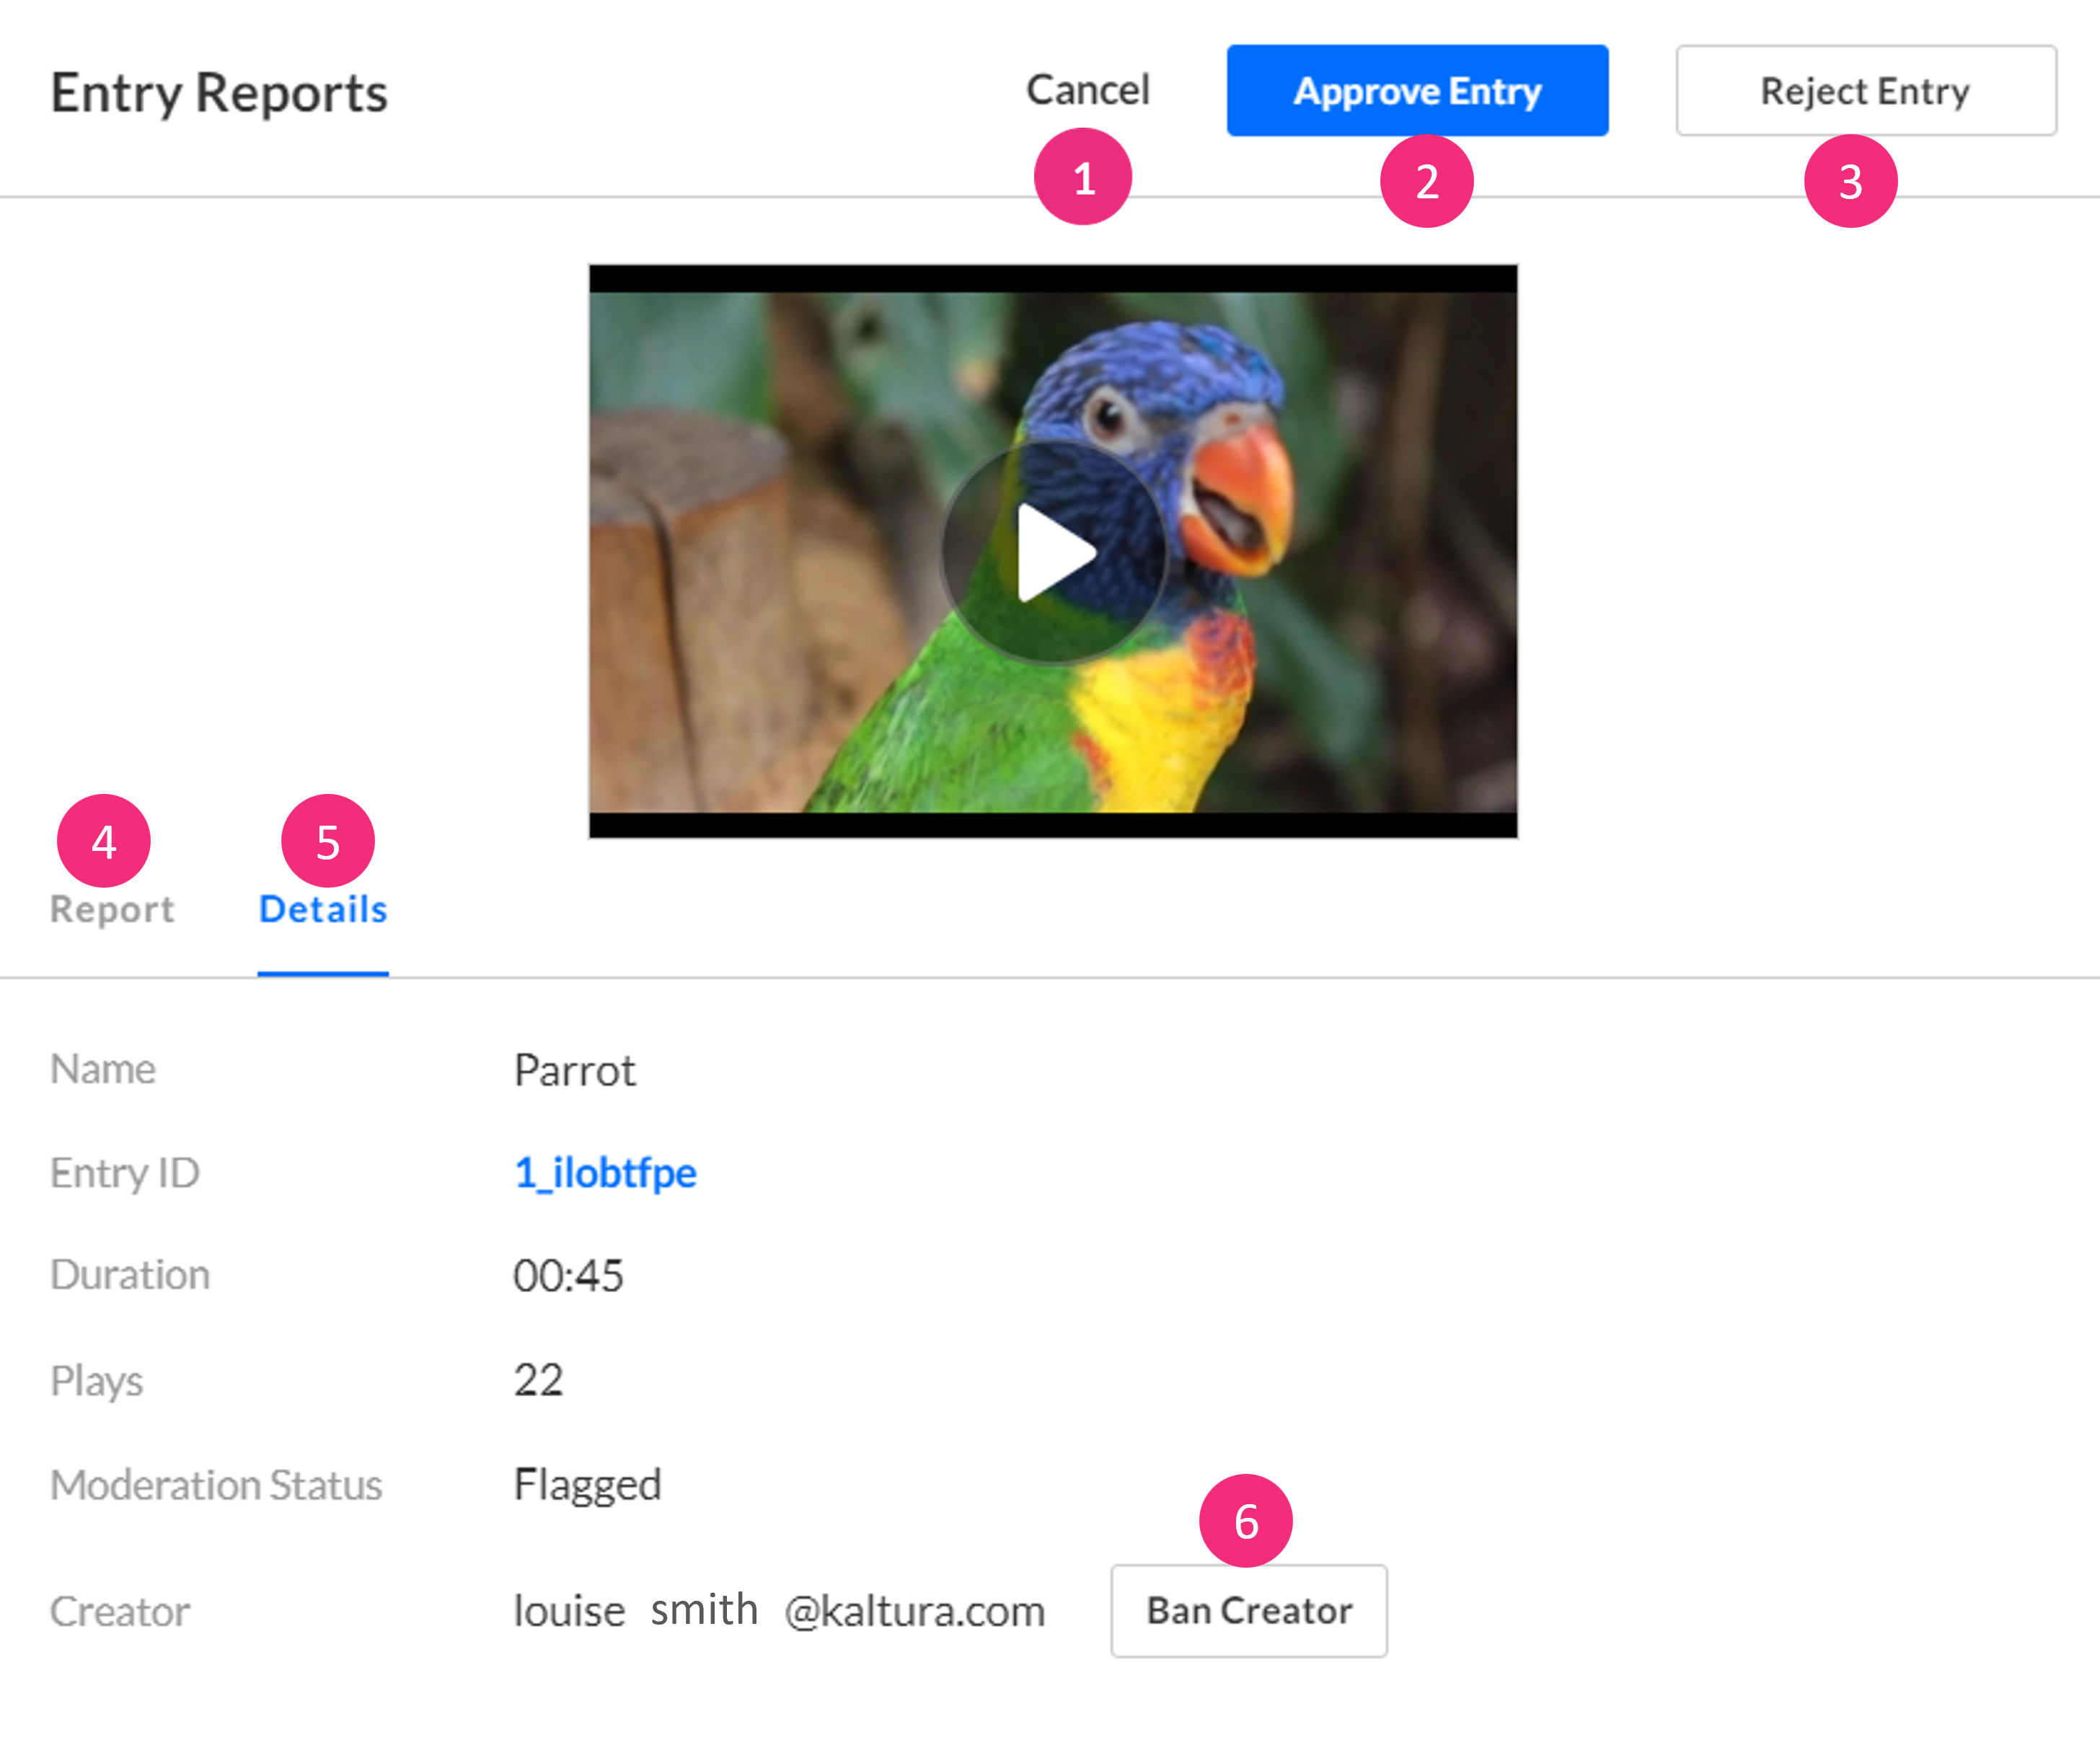Click pink callout marker number 5

(x=328, y=841)
